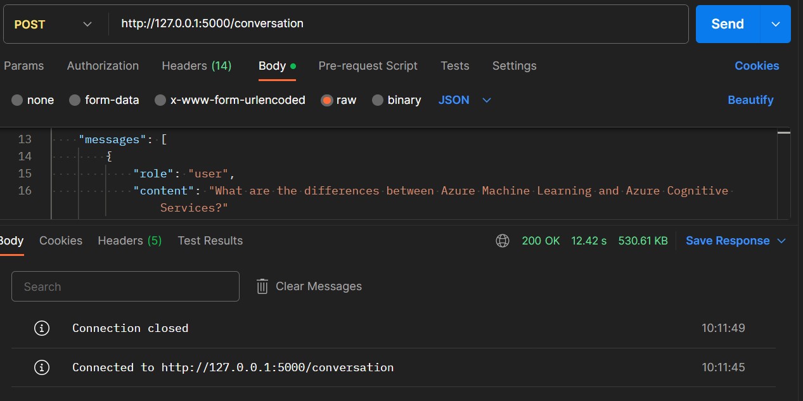The height and width of the screenshot is (401, 803).
Task: Click the info icon next to Connection closed
Action: click(x=42, y=328)
